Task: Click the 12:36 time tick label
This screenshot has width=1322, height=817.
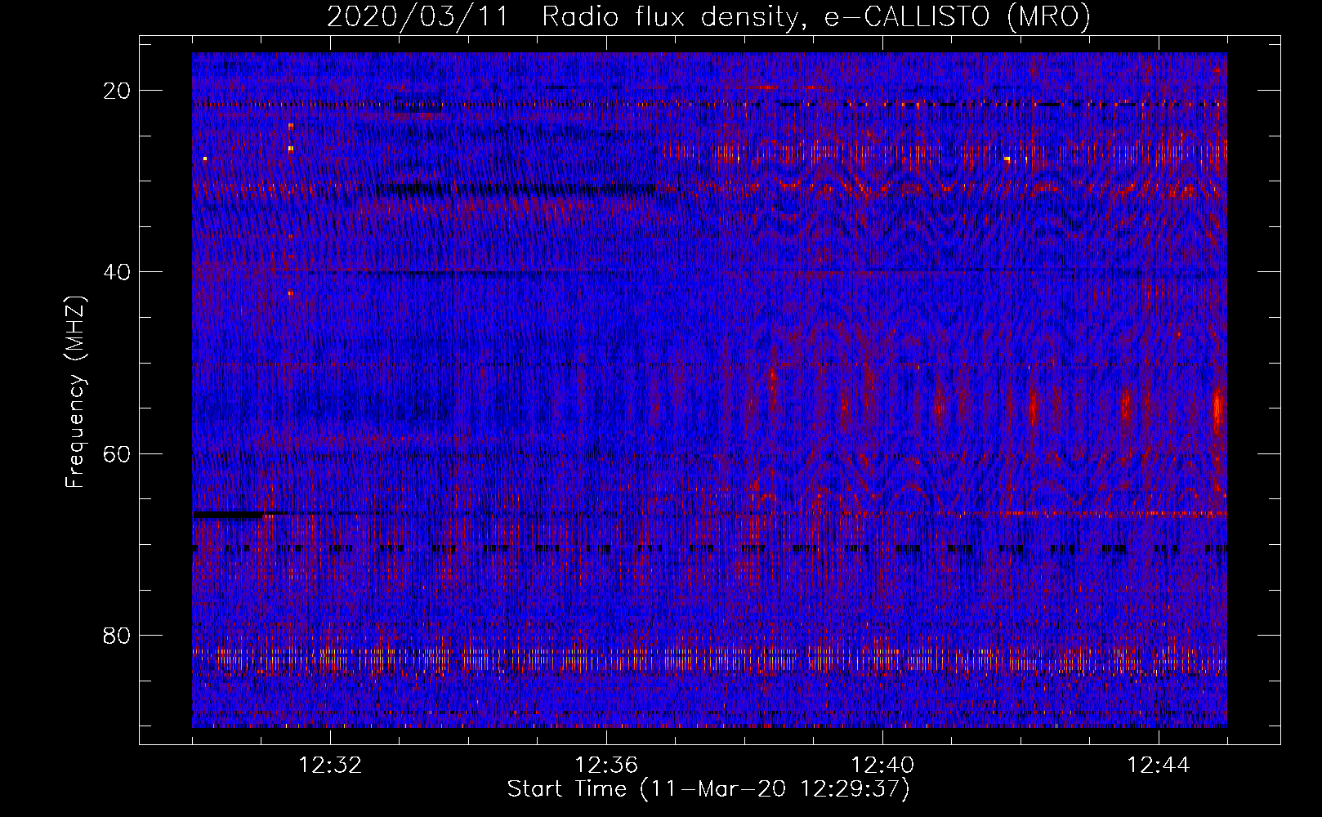Action: click(606, 766)
